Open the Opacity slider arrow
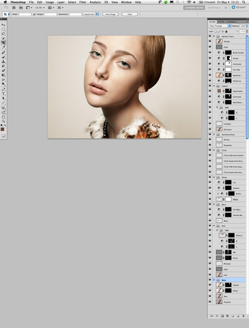Image resolution: width=249 pixels, height=328 pixels. click(247, 26)
